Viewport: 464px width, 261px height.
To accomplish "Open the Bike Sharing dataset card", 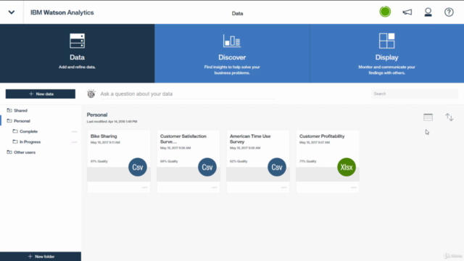I will 119,162.
